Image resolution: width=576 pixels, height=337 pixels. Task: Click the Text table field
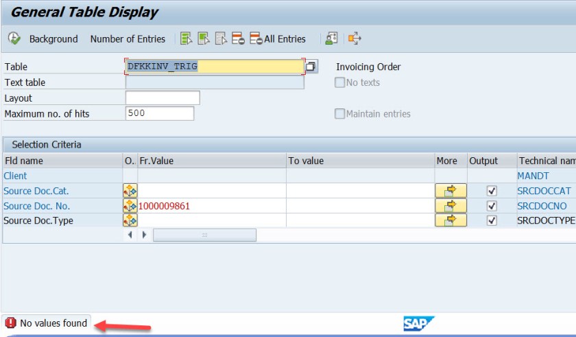point(215,82)
